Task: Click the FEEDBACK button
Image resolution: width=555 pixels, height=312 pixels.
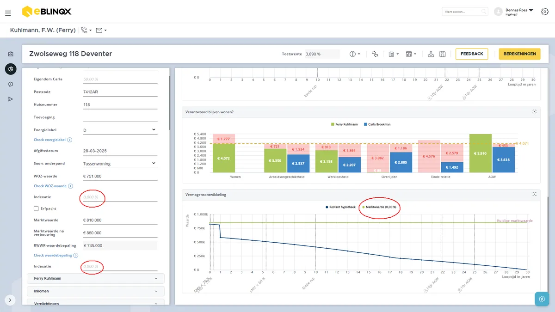Action: [472, 54]
